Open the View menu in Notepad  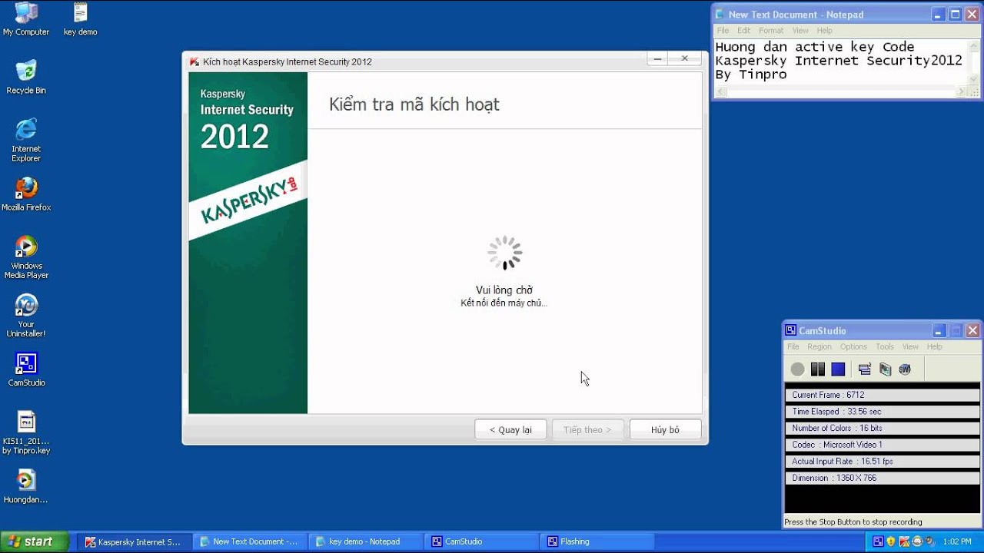tap(800, 31)
